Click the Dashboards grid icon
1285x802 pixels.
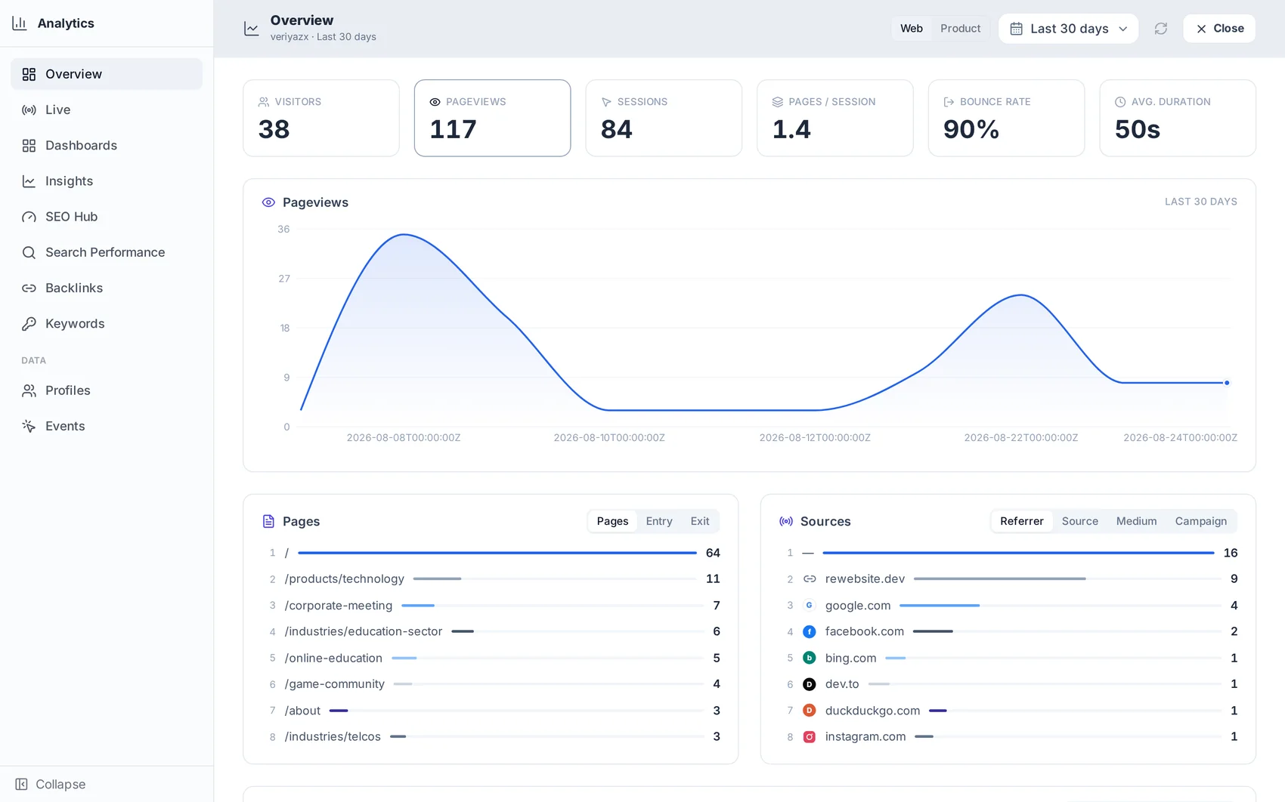tap(29, 145)
